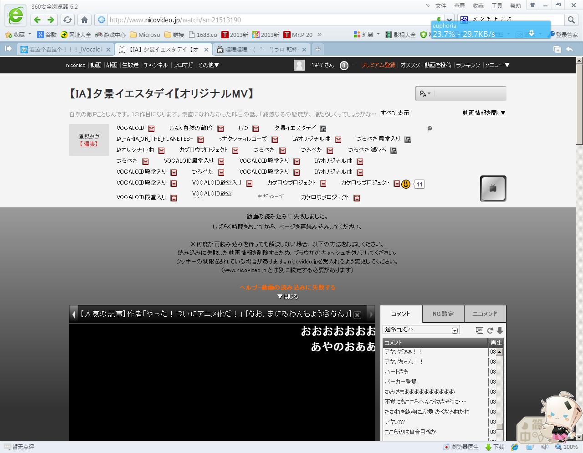Open a new browser tab with plus
Screen dimensions: 583x453
click(317, 49)
